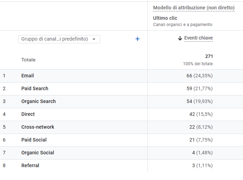Click the Email channel row
The width and height of the screenshot is (243, 180).
[27, 76]
